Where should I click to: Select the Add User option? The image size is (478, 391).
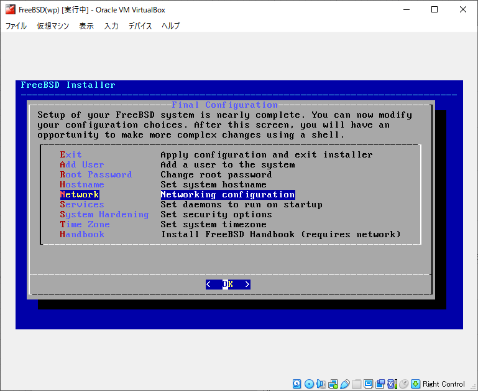click(x=82, y=164)
